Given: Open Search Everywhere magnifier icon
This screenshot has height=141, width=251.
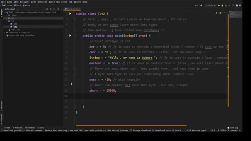Looking at the screenshot, I should (233, 5).
